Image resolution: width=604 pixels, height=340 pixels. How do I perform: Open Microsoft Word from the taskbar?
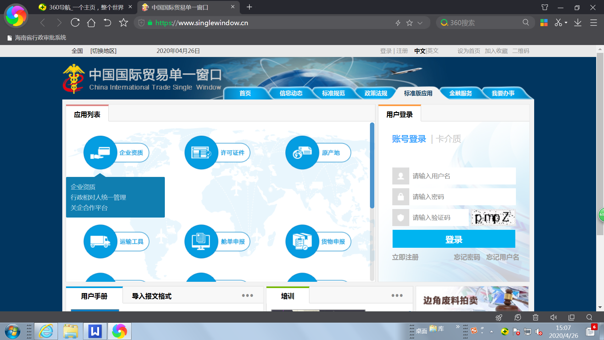[95, 331]
